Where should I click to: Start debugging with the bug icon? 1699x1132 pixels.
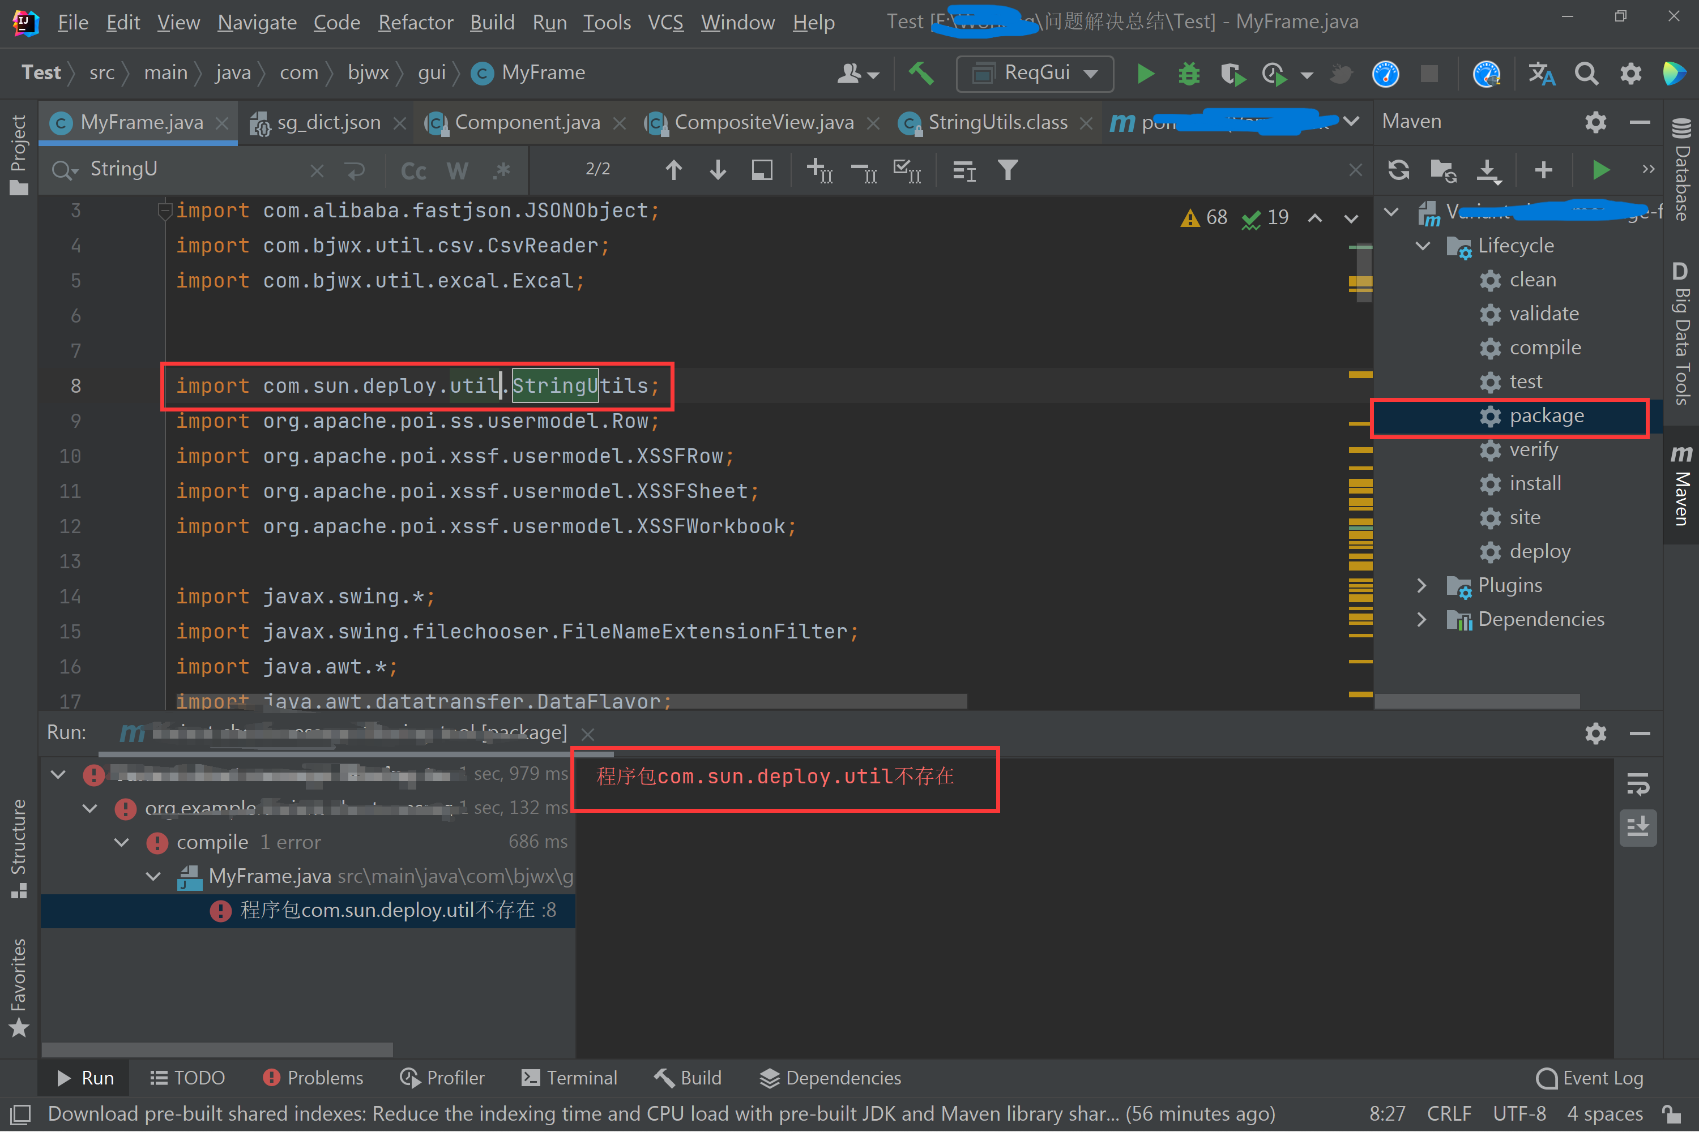(x=1189, y=73)
